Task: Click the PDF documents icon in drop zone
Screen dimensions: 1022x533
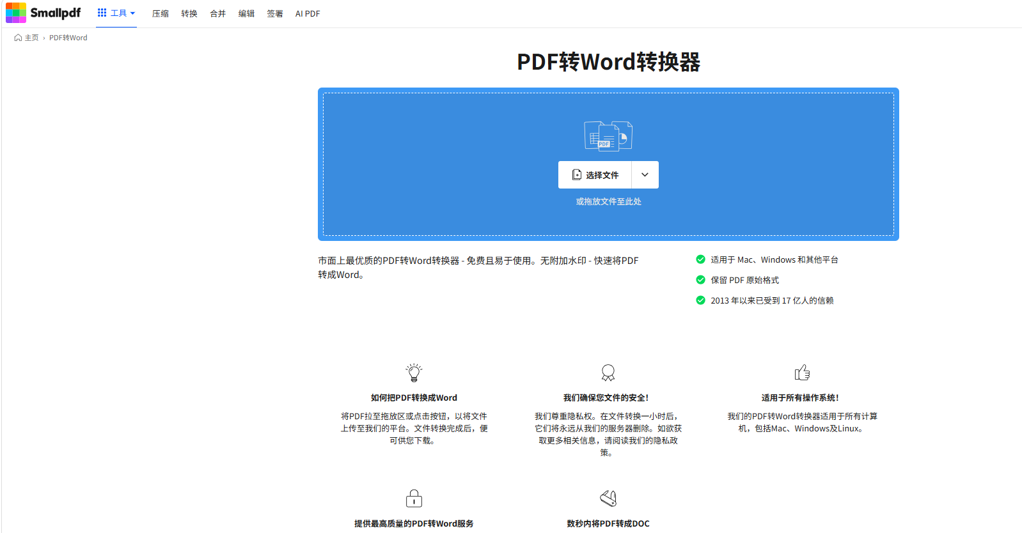Action: pos(608,135)
